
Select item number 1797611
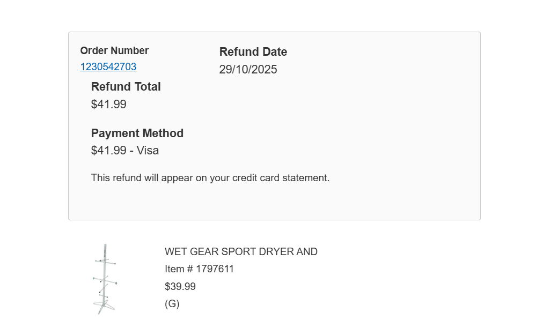tap(215, 269)
